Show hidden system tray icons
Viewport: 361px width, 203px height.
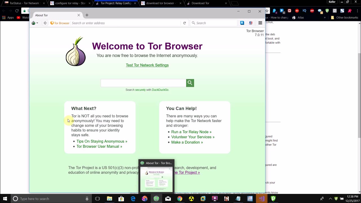(x=330, y=199)
